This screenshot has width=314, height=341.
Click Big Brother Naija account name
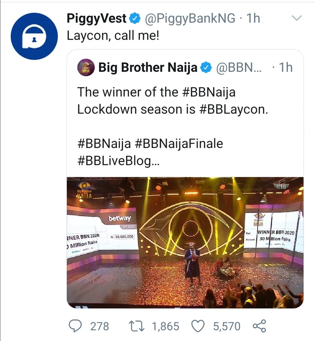point(148,68)
